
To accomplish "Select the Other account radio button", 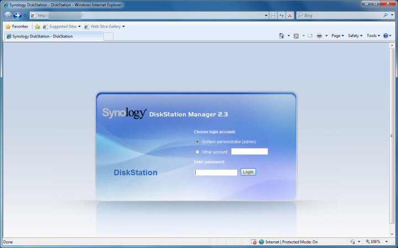I will [x=197, y=152].
